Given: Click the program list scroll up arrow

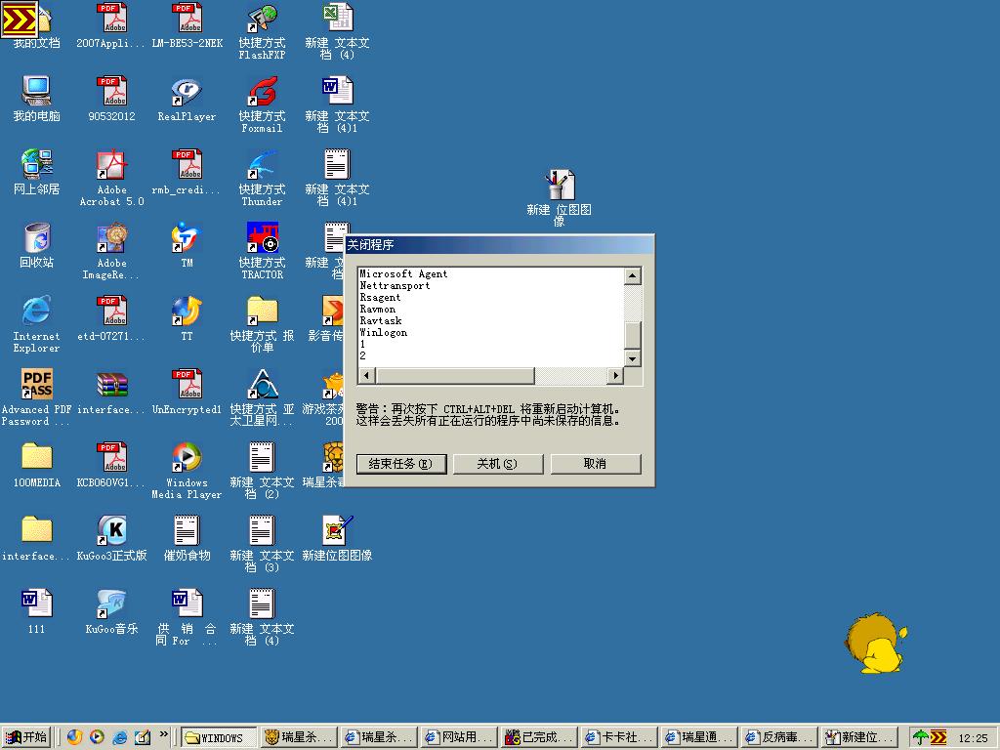Looking at the screenshot, I should click(x=632, y=275).
